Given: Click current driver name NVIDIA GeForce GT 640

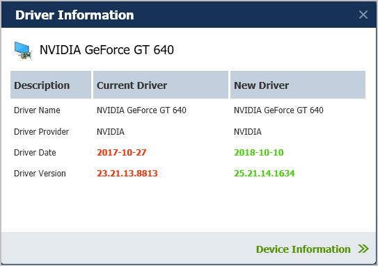Looking at the screenshot, I should (141, 110).
